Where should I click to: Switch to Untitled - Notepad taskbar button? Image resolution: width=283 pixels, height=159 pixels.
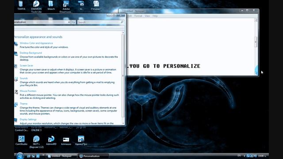(62, 156)
